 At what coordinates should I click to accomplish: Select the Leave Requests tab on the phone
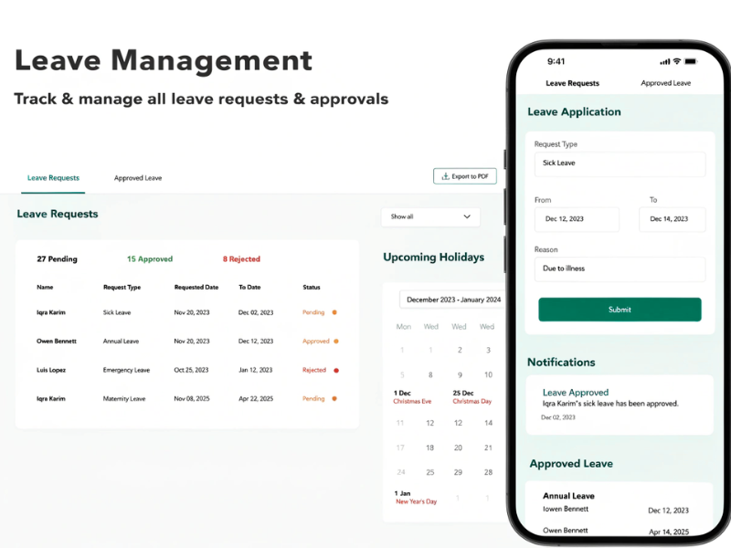[574, 83]
